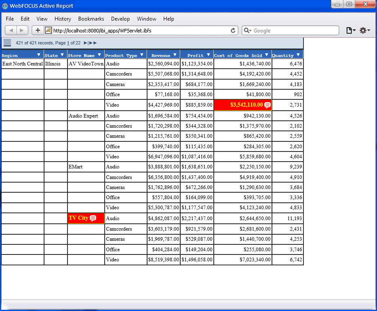Open Product Type column dropdown menu
This screenshot has height=311, width=377.
click(x=141, y=55)
